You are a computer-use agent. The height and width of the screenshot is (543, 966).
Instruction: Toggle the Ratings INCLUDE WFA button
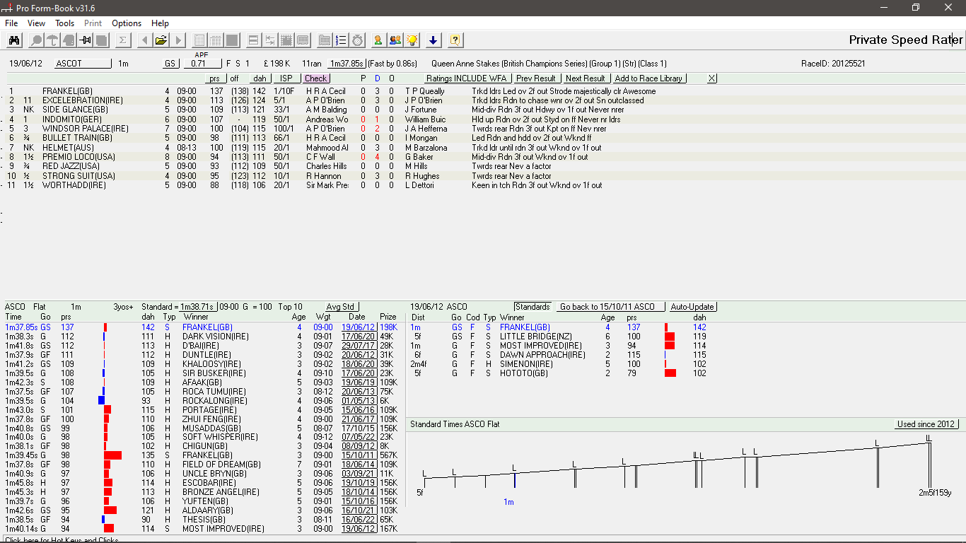pyautogui.click(x=466, y=78)
